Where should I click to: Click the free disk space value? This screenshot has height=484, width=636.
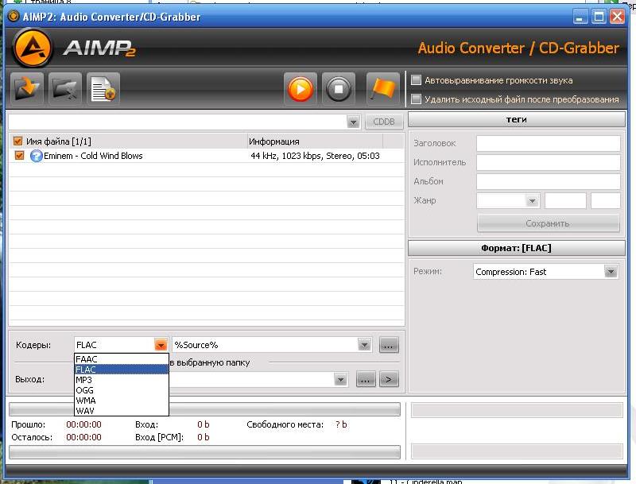pyautogui.click(x=341, y=424)
